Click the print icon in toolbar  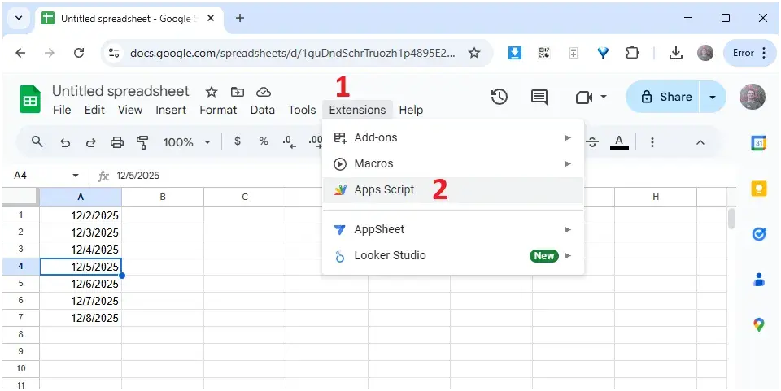117,142
